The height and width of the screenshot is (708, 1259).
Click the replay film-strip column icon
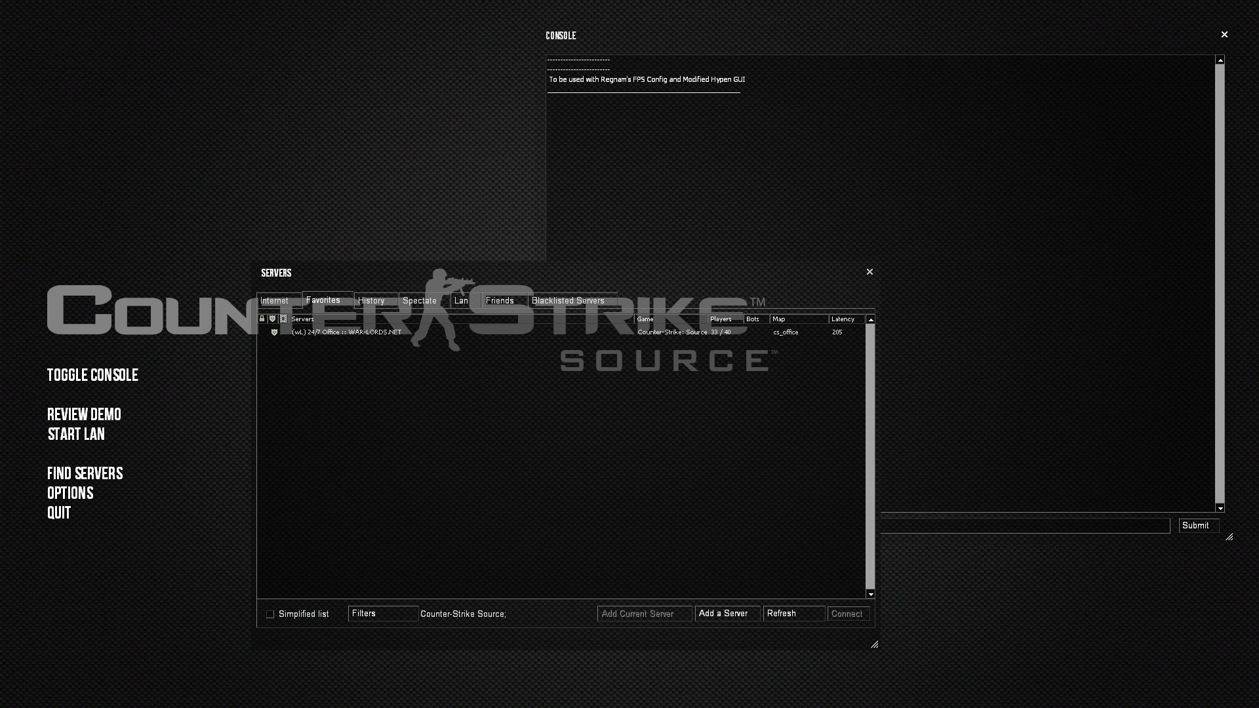pos(283,319)
